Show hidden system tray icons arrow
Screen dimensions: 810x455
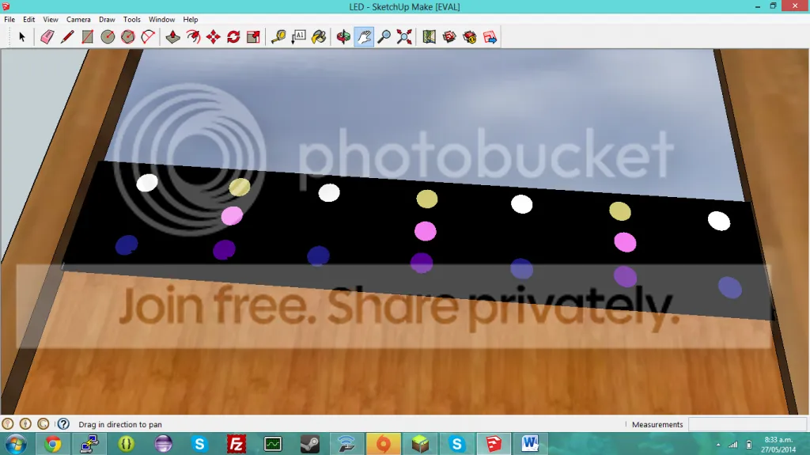[718, 445]
